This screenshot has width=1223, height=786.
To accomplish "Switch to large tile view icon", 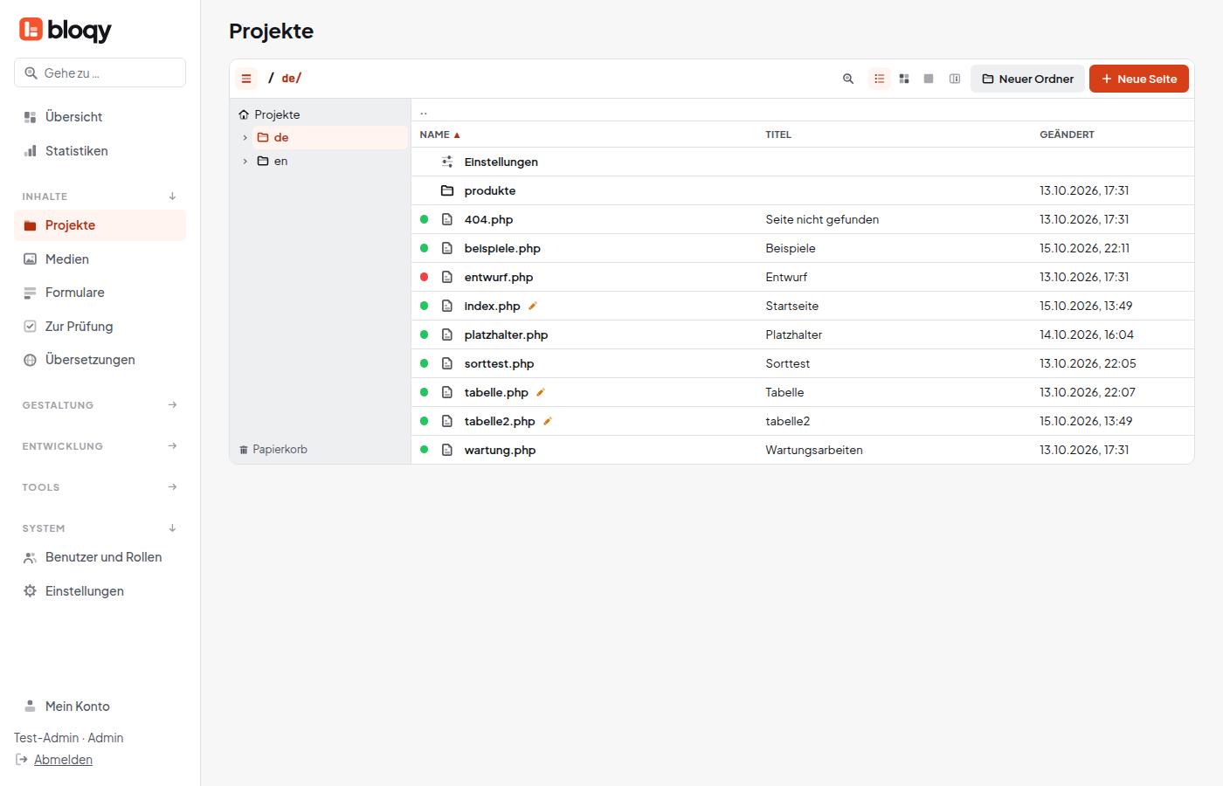I will point(929,79).
